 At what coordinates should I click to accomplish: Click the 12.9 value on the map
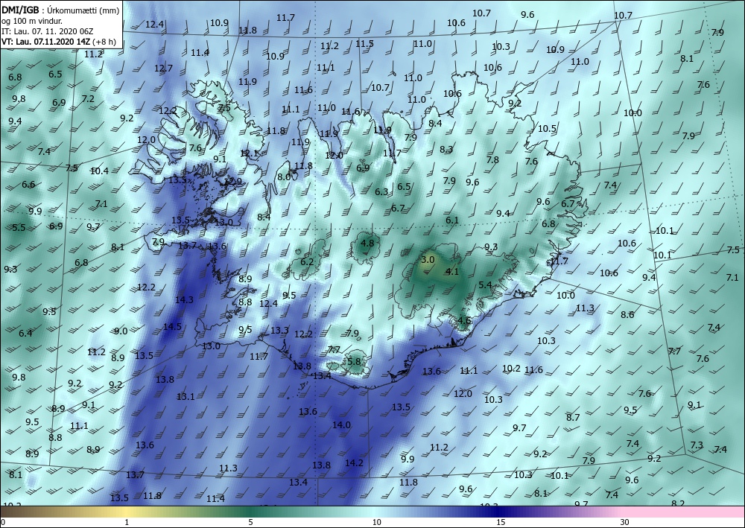(232, 181)
